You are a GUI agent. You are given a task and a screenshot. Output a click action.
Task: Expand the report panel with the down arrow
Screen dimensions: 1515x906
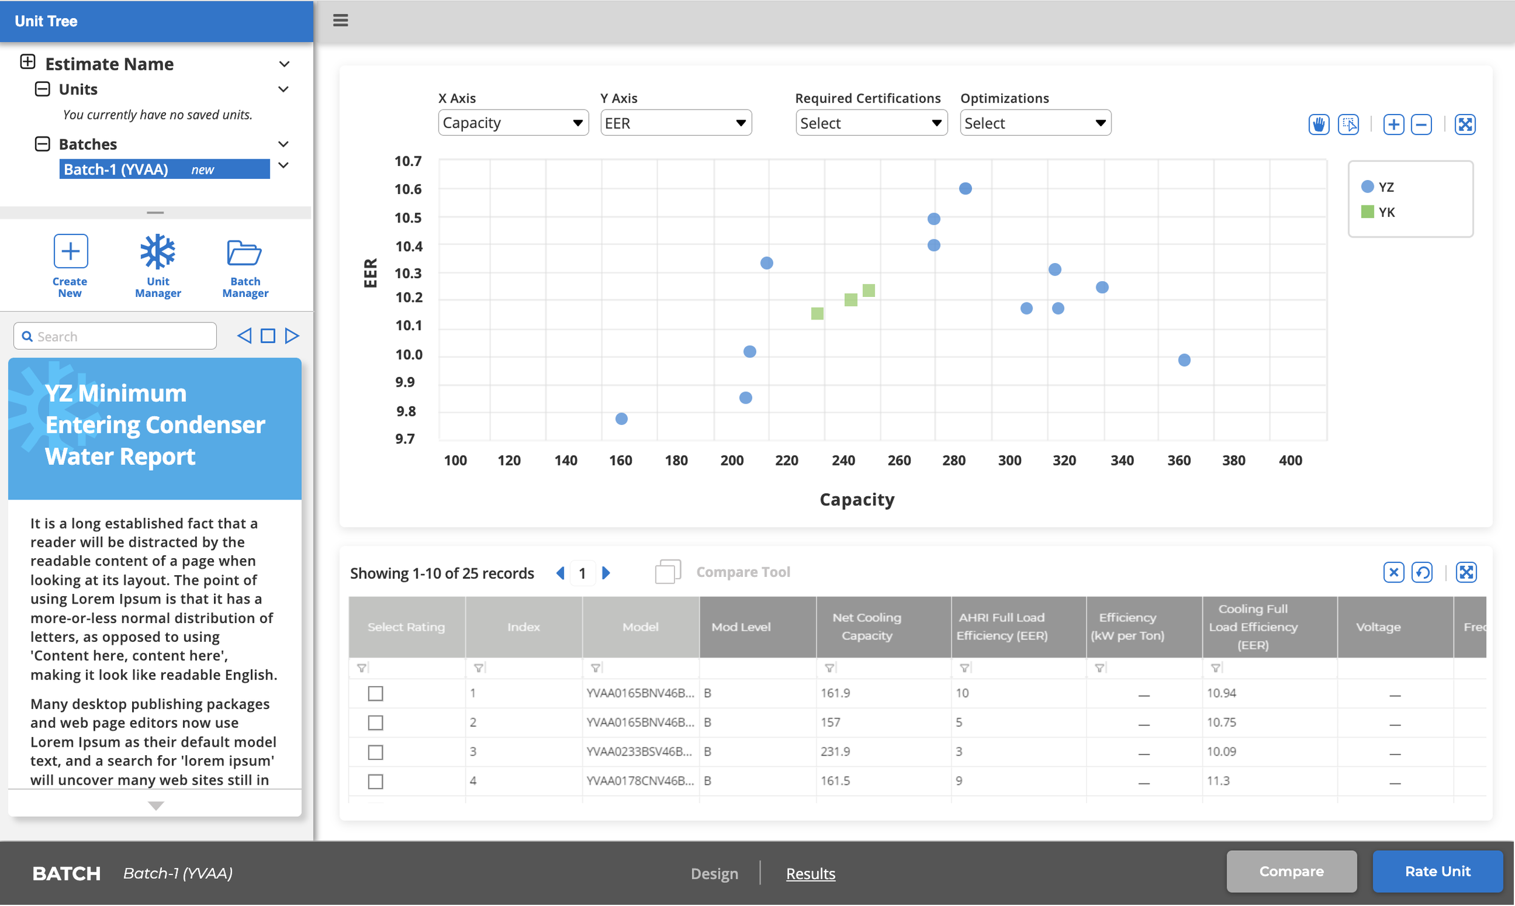pyautogui.click(x=156, y=807)
